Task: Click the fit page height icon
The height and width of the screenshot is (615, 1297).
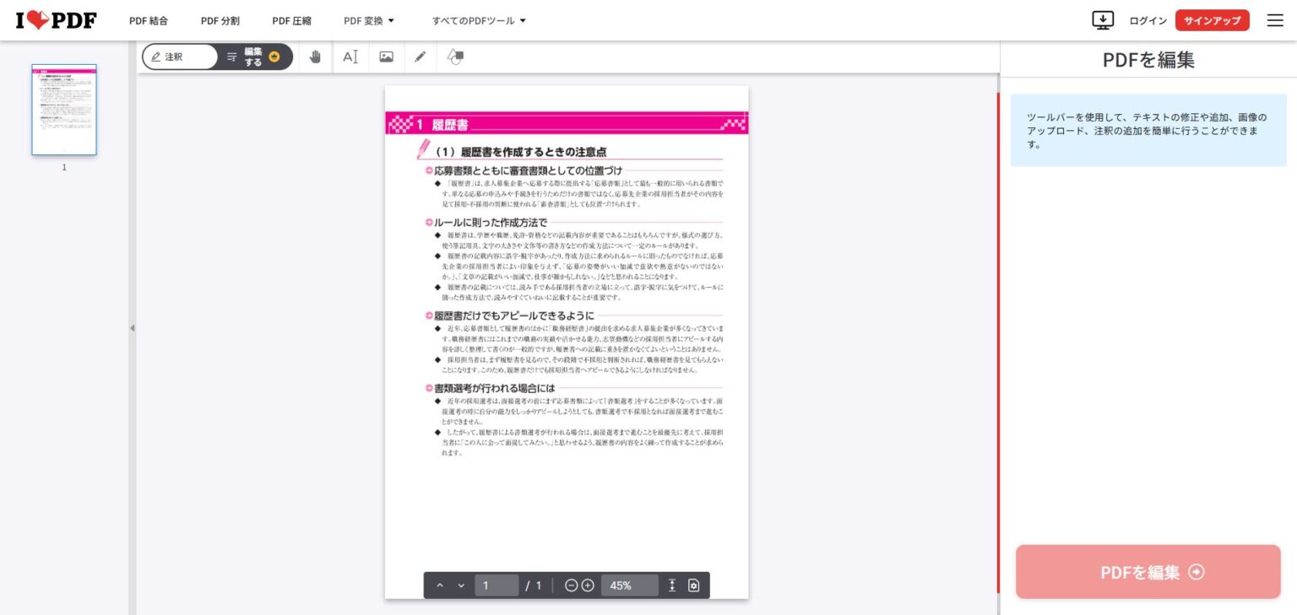Action: coord(672,585)
